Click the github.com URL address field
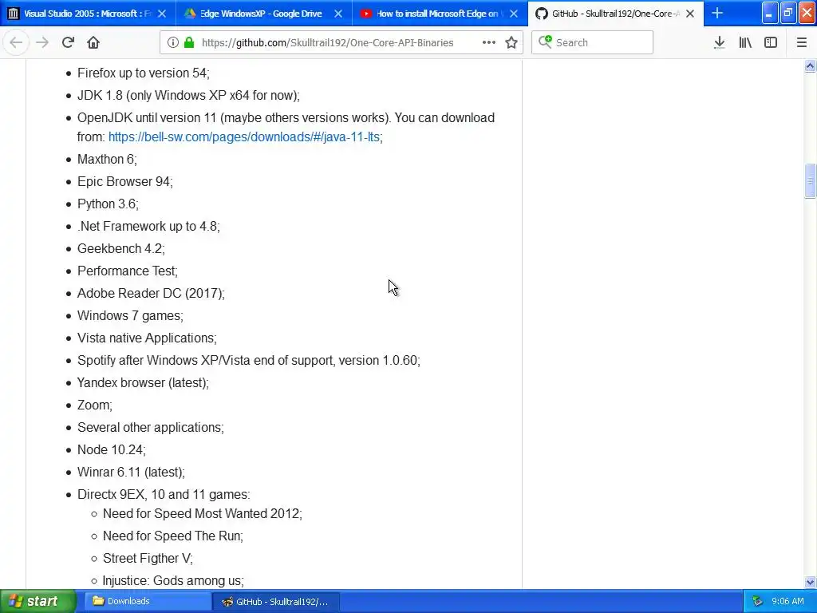The width and height of the screenshot is (817, 613). pyautogui.click(x=327, y=43)
